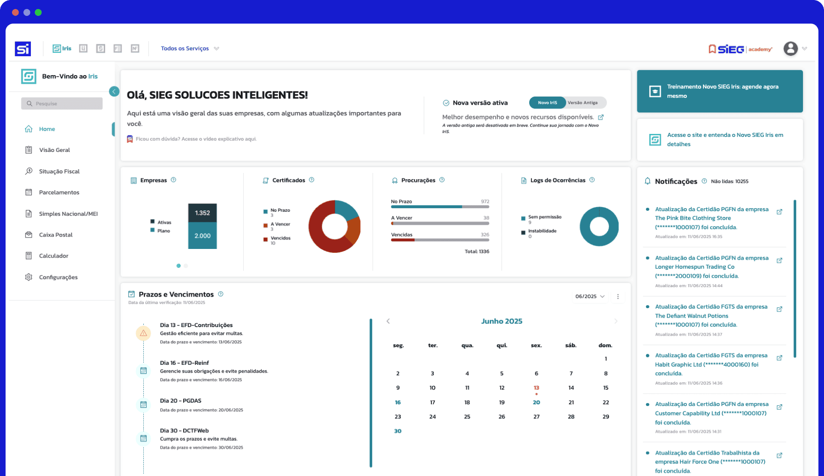
Task: Click the help icon next to Empresas
Action: pos(173,180)
